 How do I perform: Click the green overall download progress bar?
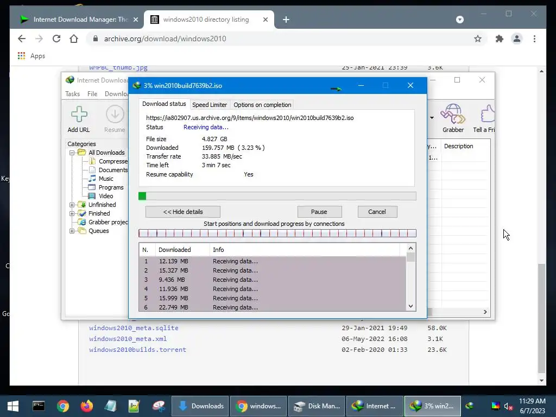[x=277, y=196]
